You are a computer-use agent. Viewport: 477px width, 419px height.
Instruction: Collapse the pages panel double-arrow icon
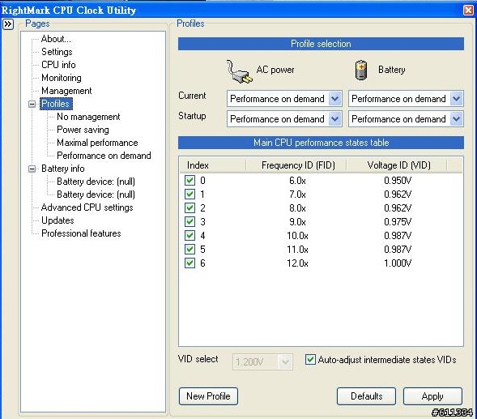(x=8, y=24)
